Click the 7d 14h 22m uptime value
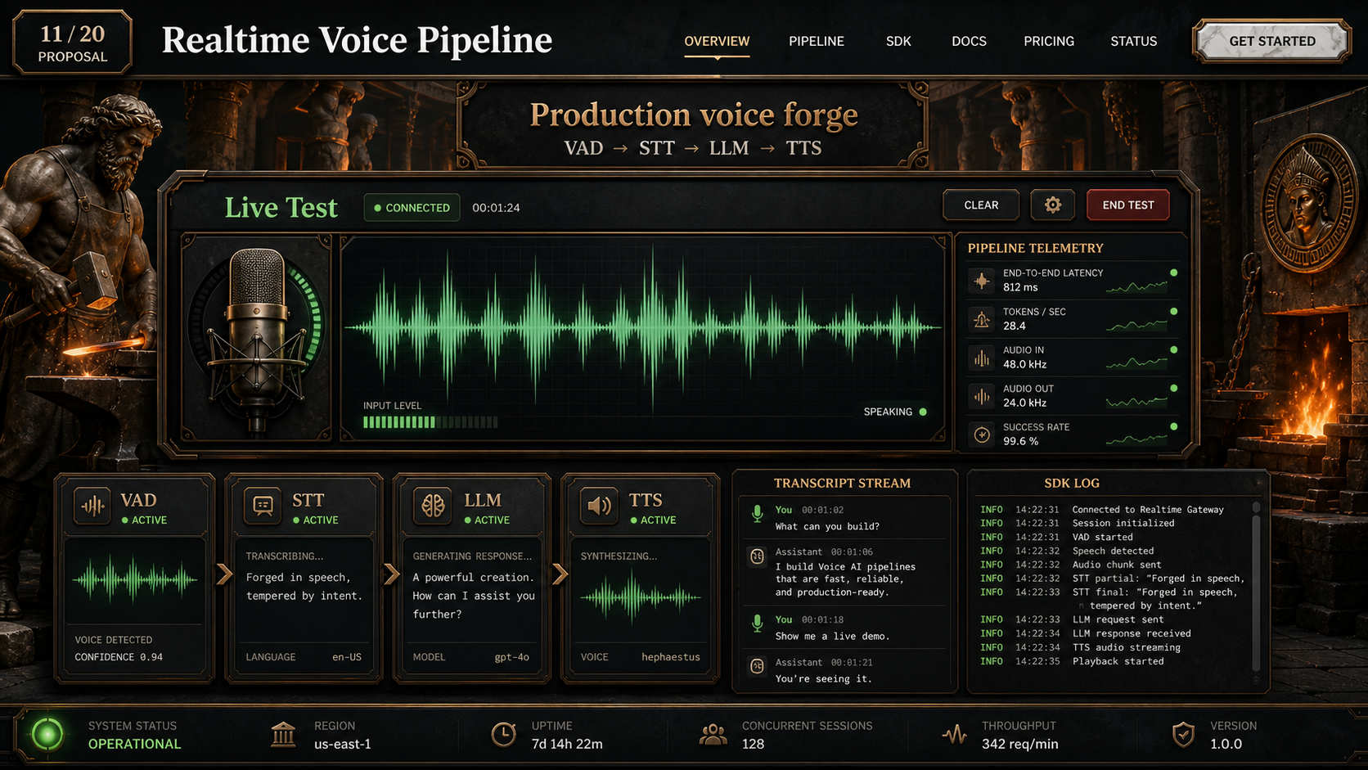 pyautogui.click(x=567, y=744)
